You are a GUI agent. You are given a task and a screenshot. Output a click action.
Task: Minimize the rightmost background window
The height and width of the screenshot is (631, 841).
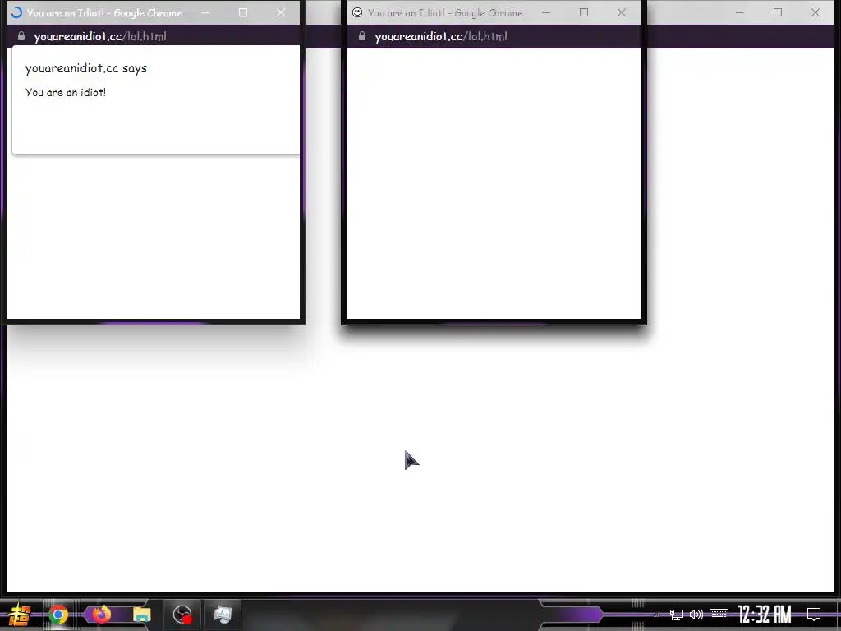(x=740, y=12)
